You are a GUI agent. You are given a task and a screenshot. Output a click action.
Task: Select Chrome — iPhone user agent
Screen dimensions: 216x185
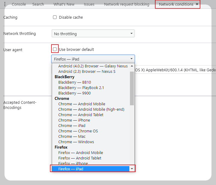click(91, 120)
